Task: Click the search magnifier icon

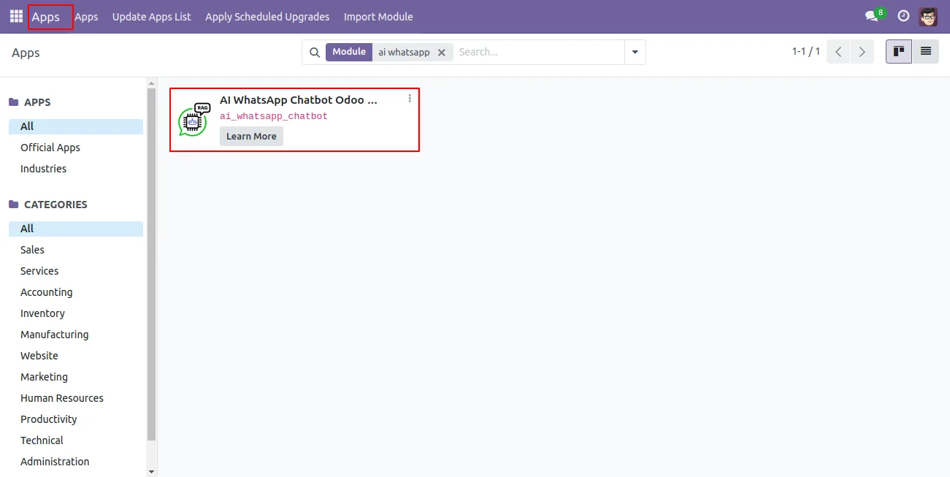Action: tap(315, 53)
